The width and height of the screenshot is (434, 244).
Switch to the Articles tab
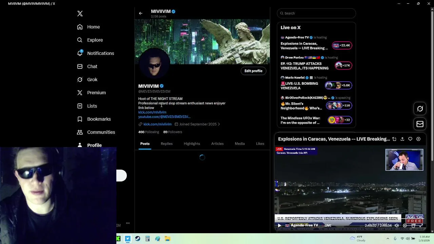point(217,144)
